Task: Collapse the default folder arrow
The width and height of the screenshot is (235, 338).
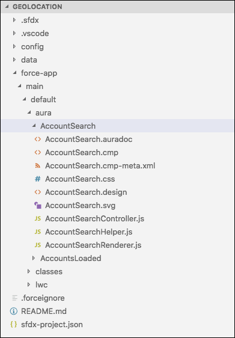Action: 24,99
